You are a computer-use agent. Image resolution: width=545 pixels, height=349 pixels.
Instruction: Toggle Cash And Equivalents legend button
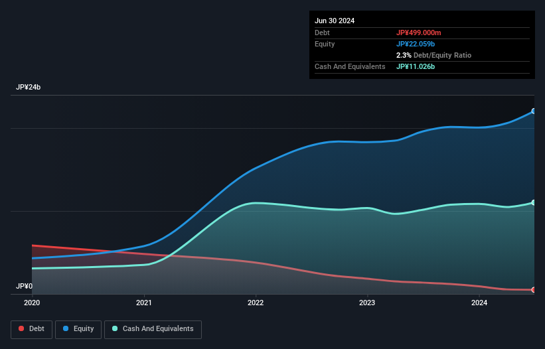point(153,329)
